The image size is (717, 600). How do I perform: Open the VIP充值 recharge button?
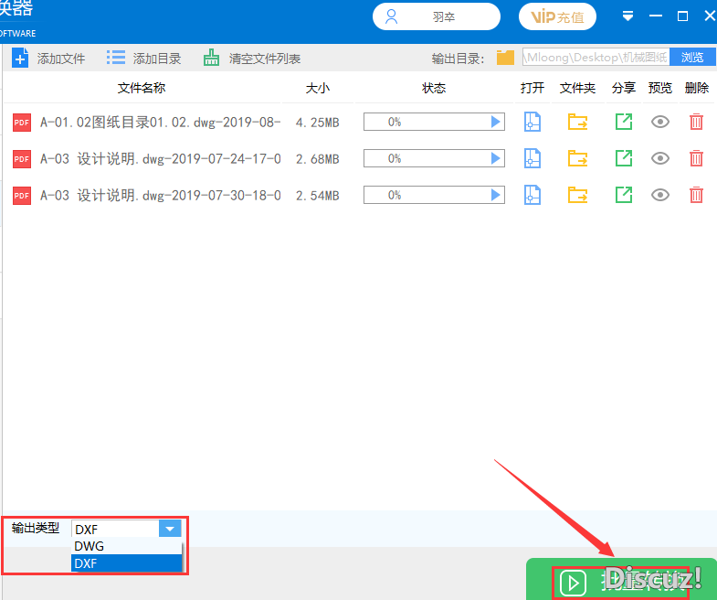(x=557, y=16)
